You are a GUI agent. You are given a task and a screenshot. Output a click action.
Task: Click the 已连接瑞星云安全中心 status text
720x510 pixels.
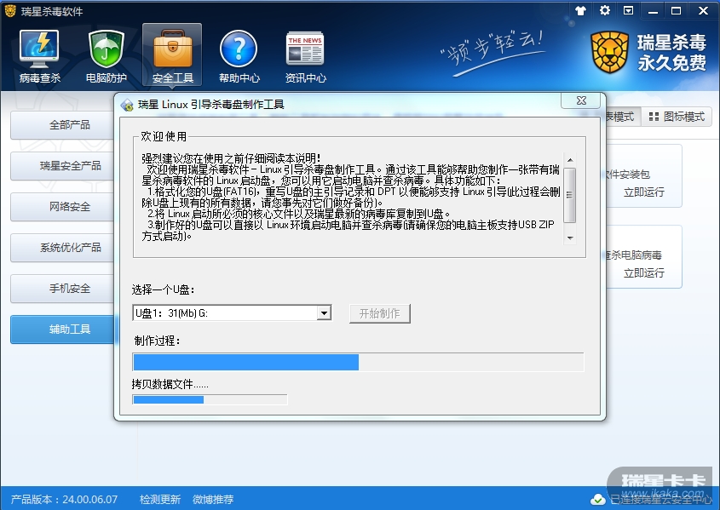coord(661,500)
